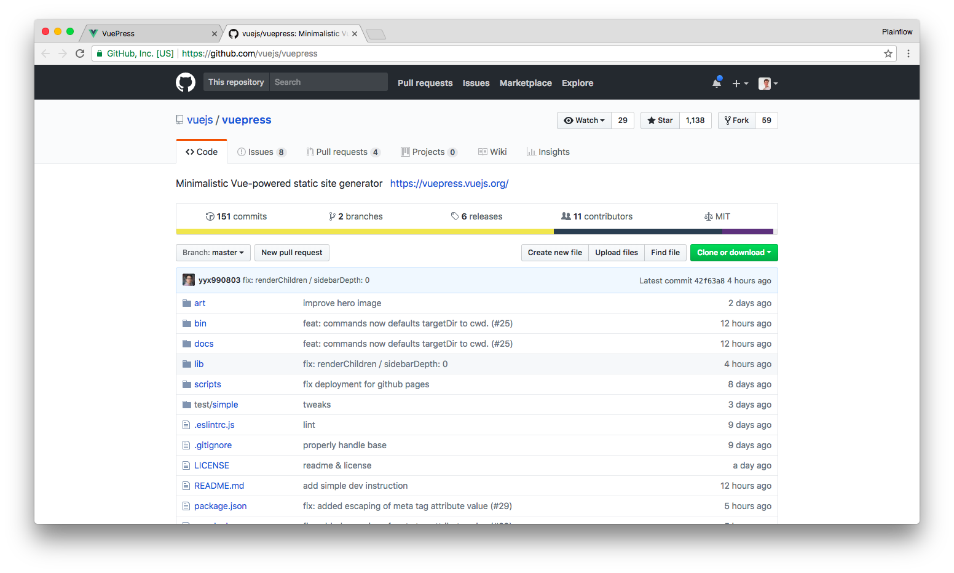Open the repository Pull requests tab
Image resolution: width=954 pixels, height=573 pixels.
pos(344,152)
